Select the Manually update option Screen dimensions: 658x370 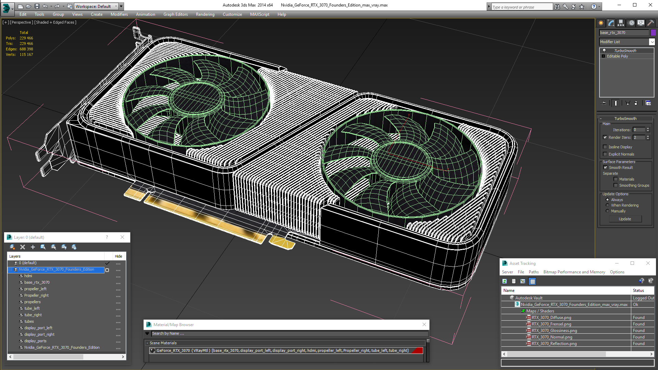coord(607,211)
